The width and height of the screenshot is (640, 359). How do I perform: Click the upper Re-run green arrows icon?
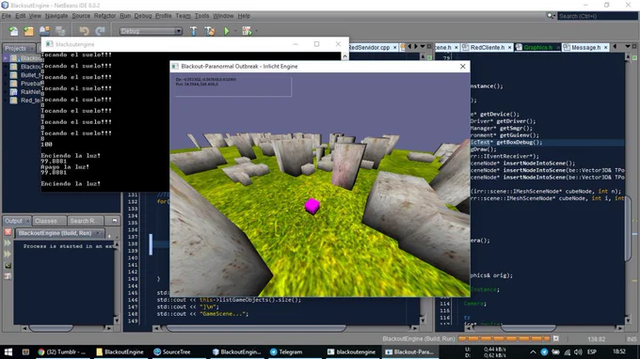tap(8, 243)
